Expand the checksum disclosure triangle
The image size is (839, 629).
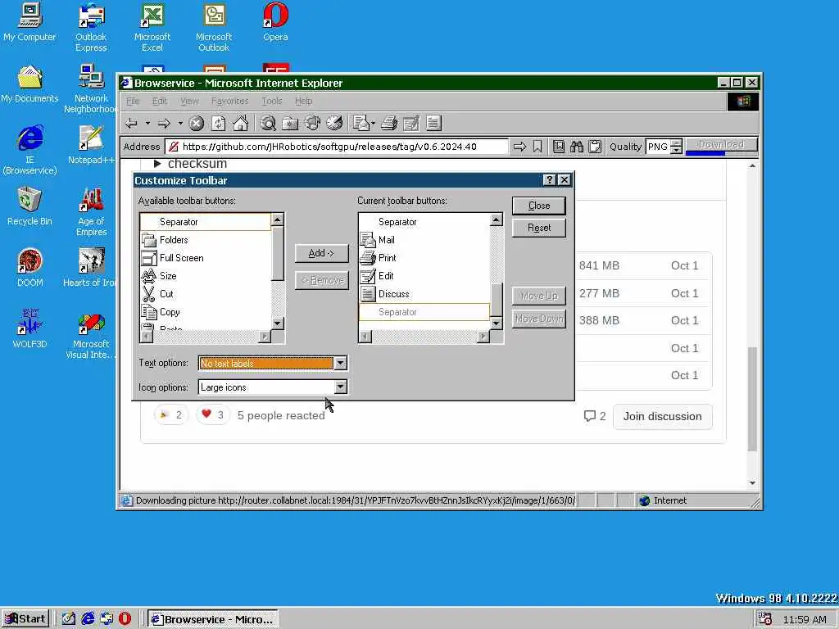(156, 164)
